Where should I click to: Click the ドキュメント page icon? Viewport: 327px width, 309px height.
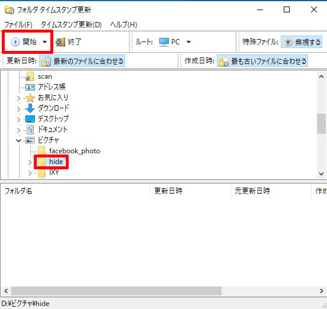30,130
